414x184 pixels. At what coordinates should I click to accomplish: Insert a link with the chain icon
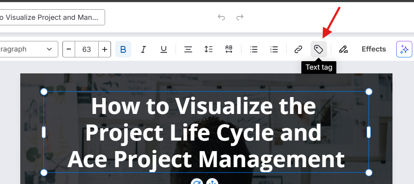[298, 49]
